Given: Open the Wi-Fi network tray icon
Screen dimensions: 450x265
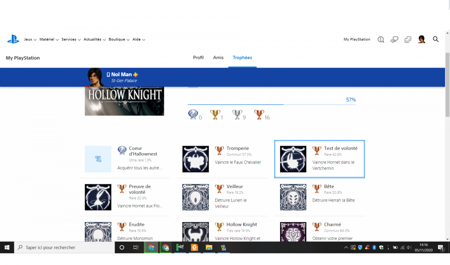Looking at the screenshot, I should tap(402, 248).
